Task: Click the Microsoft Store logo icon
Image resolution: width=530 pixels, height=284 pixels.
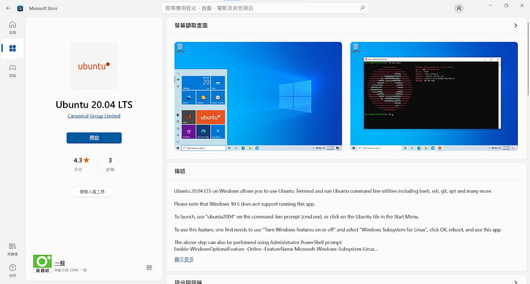Action: coord(20,8)
